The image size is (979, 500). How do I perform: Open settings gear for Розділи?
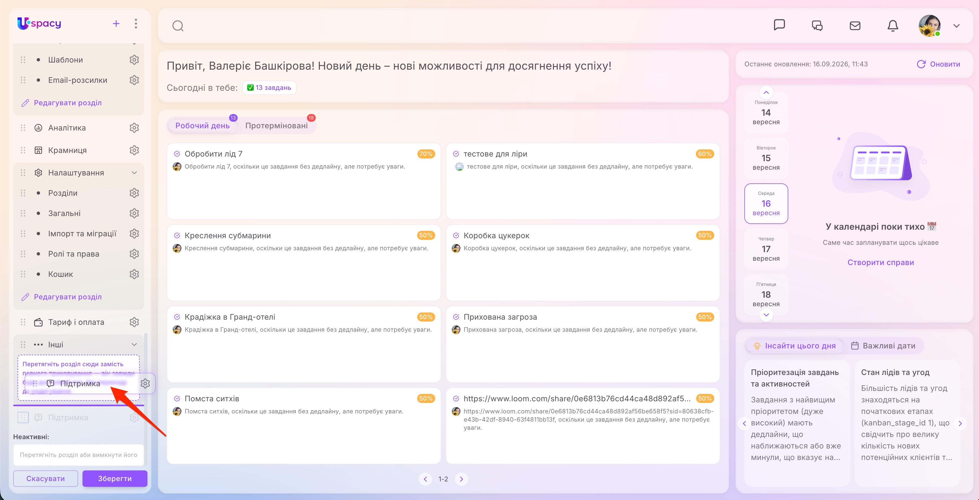(134, 193)
